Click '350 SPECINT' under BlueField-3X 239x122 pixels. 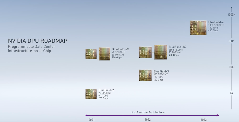[x=176, y=50]
